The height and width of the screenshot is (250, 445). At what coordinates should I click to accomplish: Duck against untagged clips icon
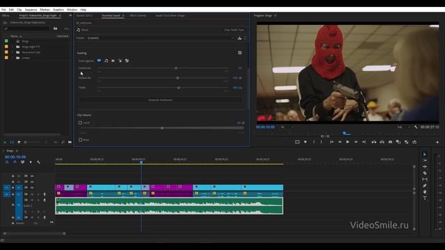[127, 60]
